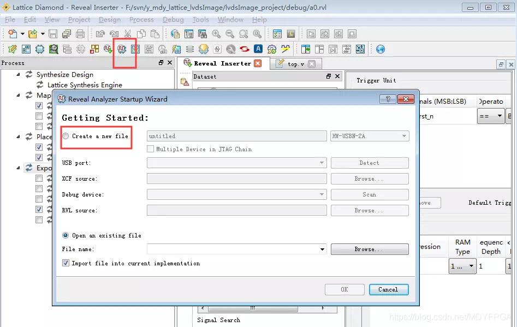Launch the Power Calculator icon
This screenshot has width=517, height=327.
176,50
